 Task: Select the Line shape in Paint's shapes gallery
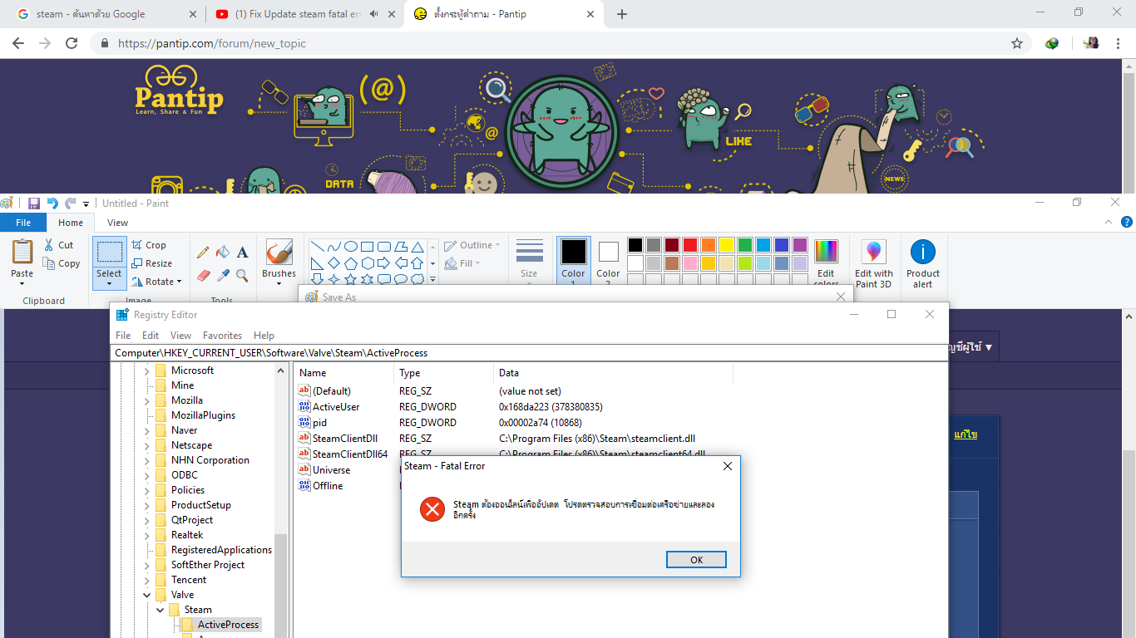pos(318,247)
